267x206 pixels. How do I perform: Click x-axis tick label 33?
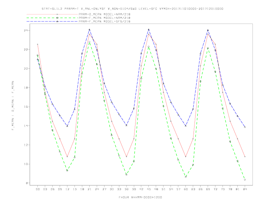pos(119,189)
